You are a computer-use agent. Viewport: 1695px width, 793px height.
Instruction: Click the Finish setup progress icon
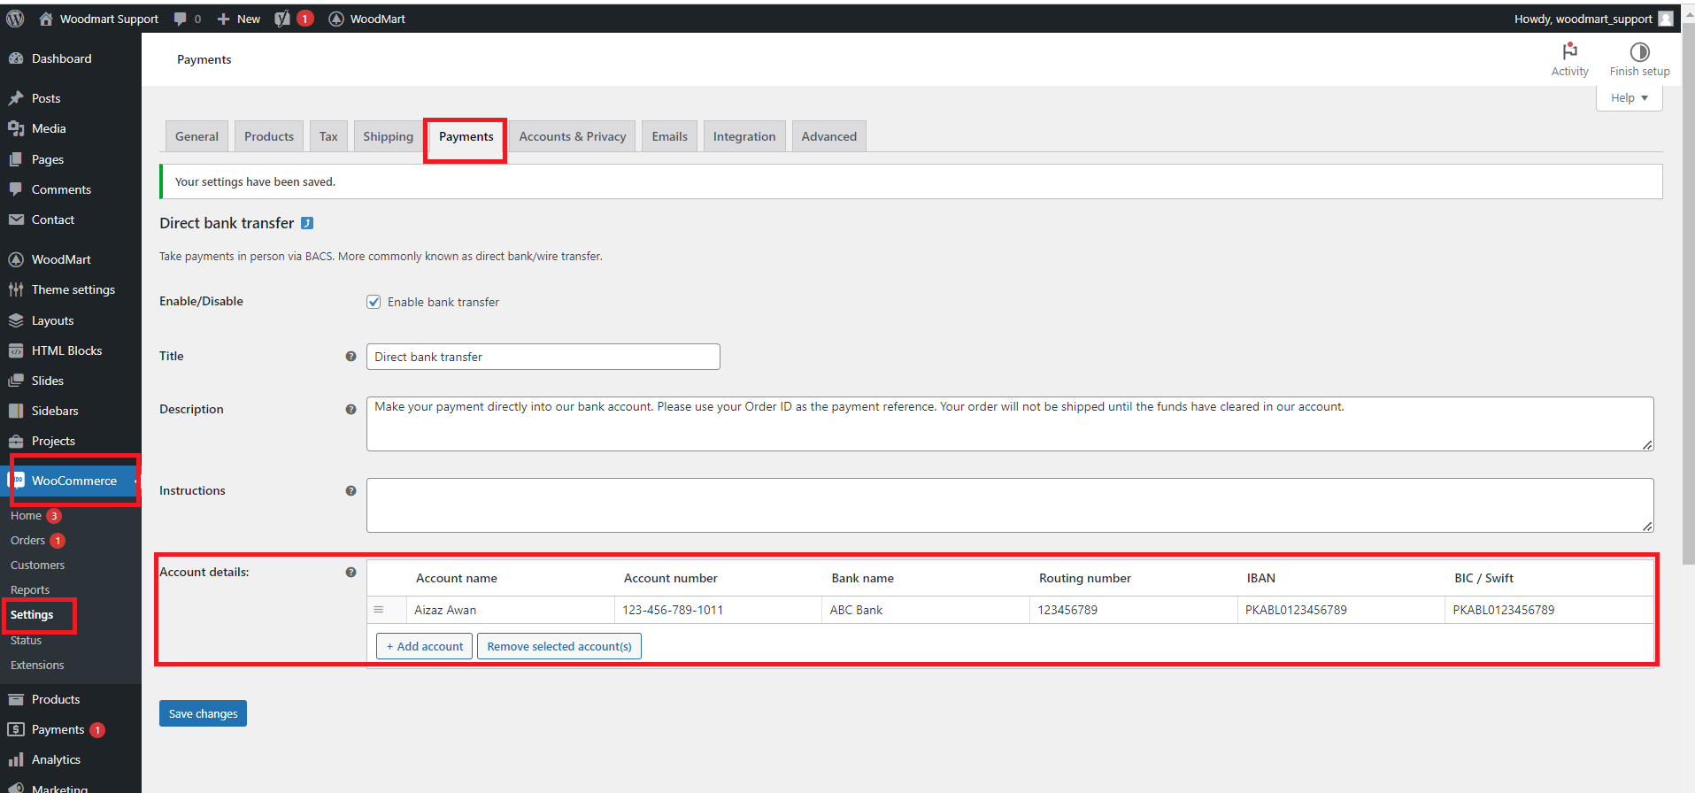point(1640,52)
